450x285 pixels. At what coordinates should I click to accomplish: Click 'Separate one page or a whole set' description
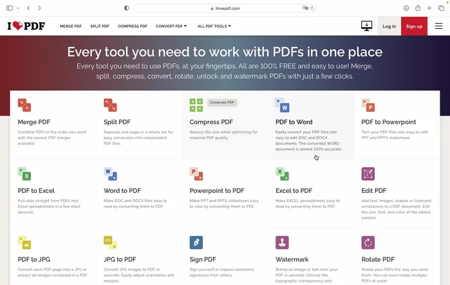(x=138, y=138)
